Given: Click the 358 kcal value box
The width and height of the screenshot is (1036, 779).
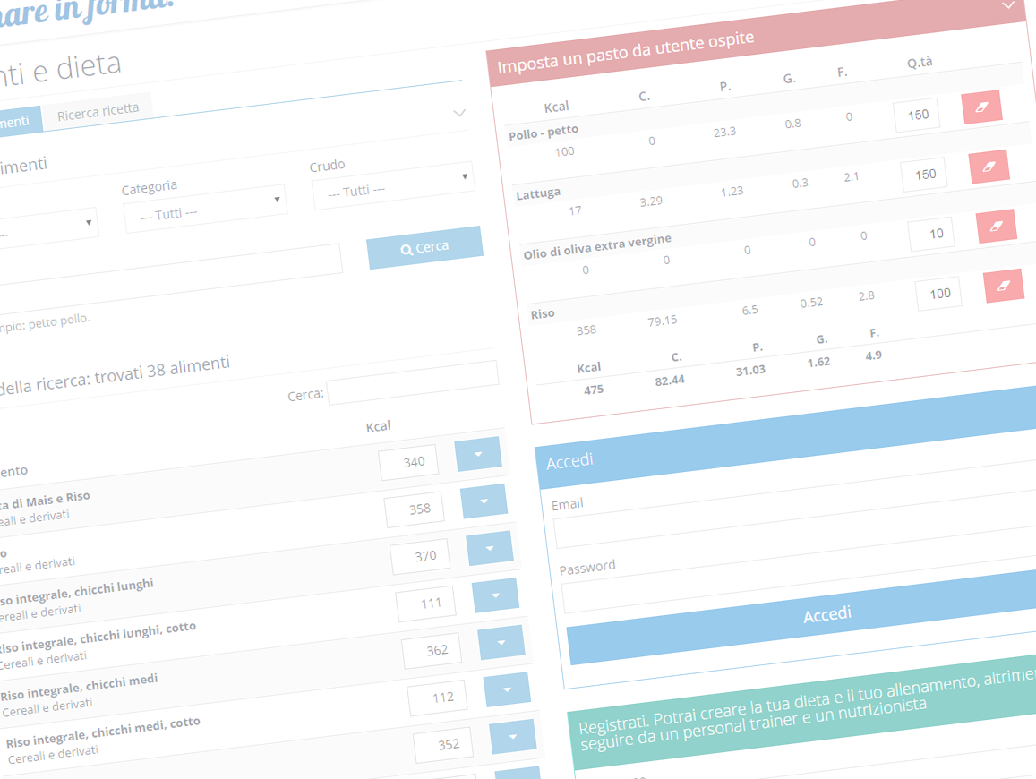Looking at the screenshot, I should tap(415, 509).
